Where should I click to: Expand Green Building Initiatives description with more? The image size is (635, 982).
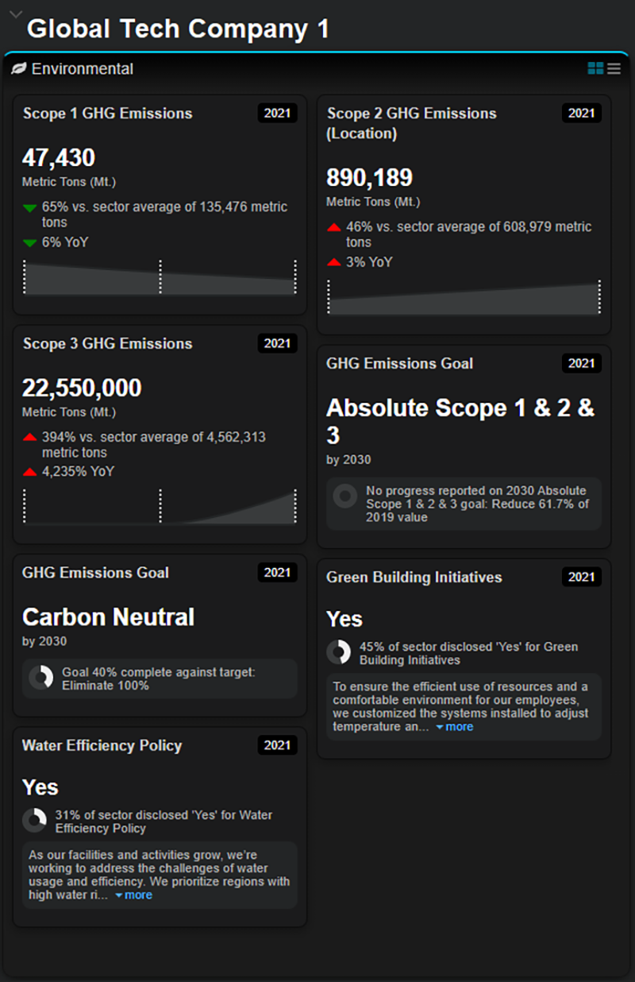(455, 727)
